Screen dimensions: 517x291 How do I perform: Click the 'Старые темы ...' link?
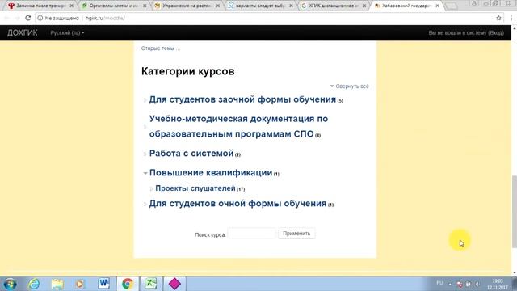[x=161, y=48]
